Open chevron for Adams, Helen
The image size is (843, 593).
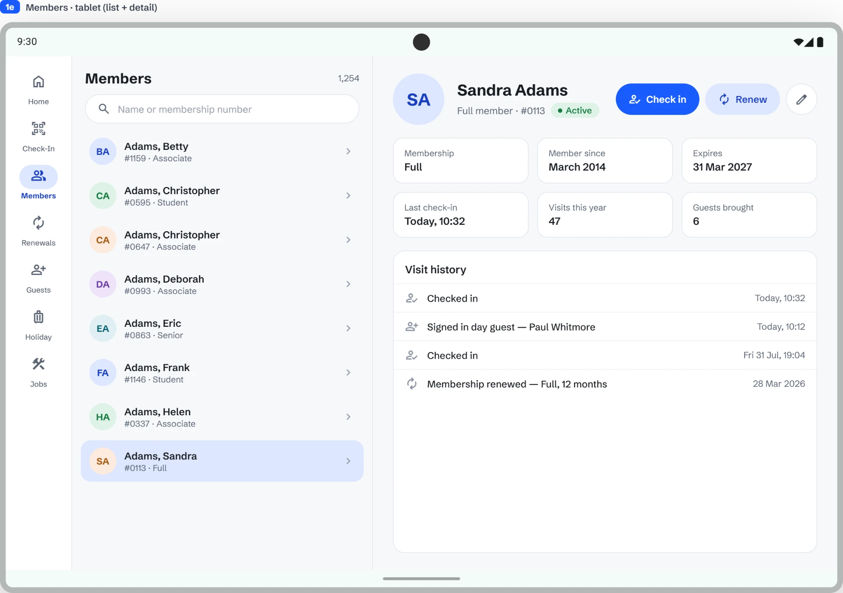coord(348,417)
